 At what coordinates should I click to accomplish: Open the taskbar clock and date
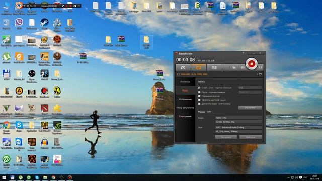point(314,177)
